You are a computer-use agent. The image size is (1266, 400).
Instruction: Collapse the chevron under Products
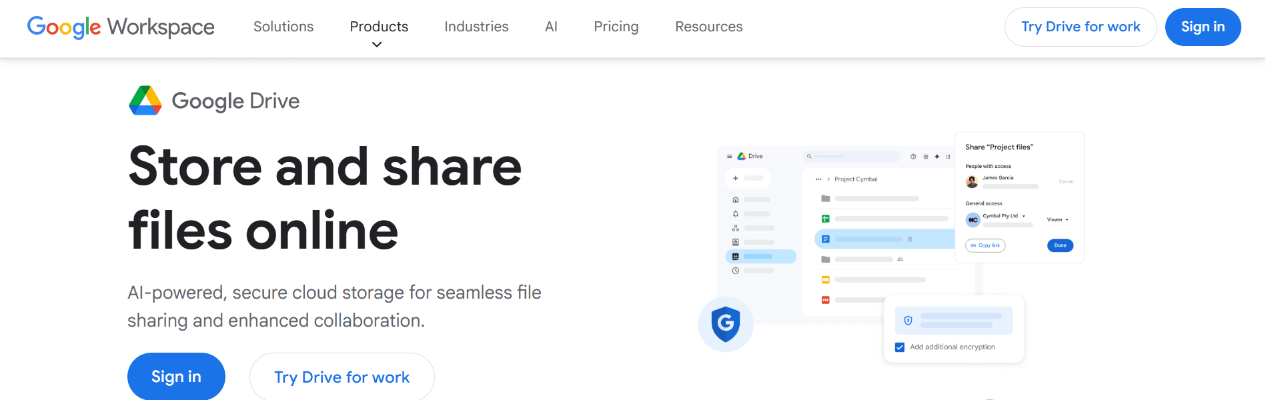(x=377, y=45)
